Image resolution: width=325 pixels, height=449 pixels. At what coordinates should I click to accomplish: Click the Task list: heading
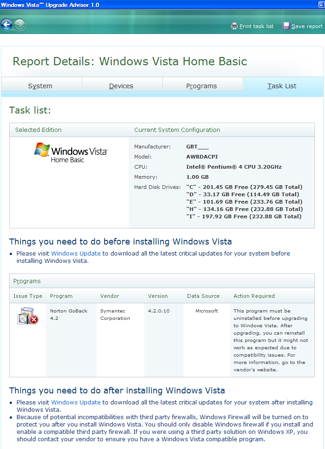click(30, 110)
